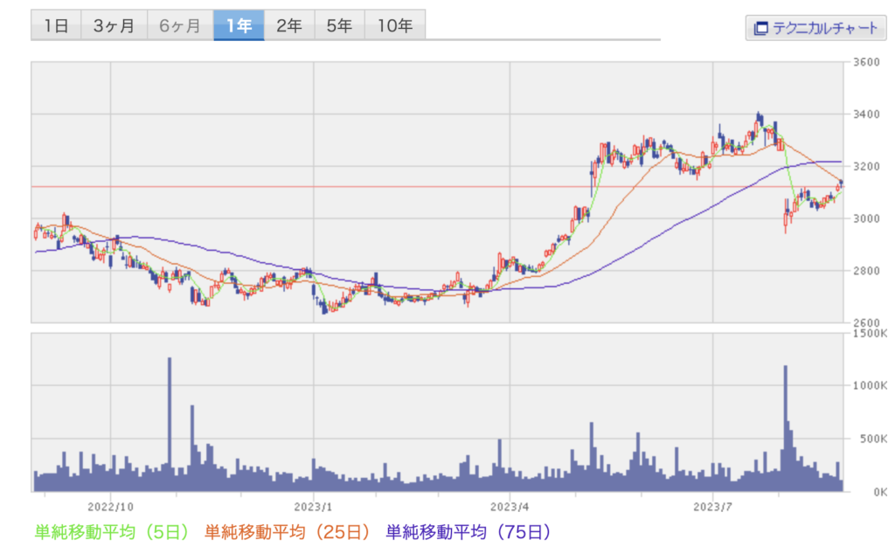895x547 pixels.
Task: Click the window icon beside テクニカルチャート
Action: click(760, 28)
